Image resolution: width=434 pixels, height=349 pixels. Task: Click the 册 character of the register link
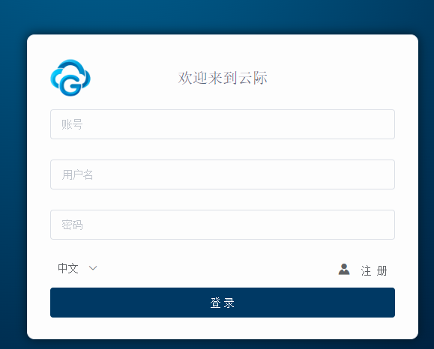[x=382, y=271]
